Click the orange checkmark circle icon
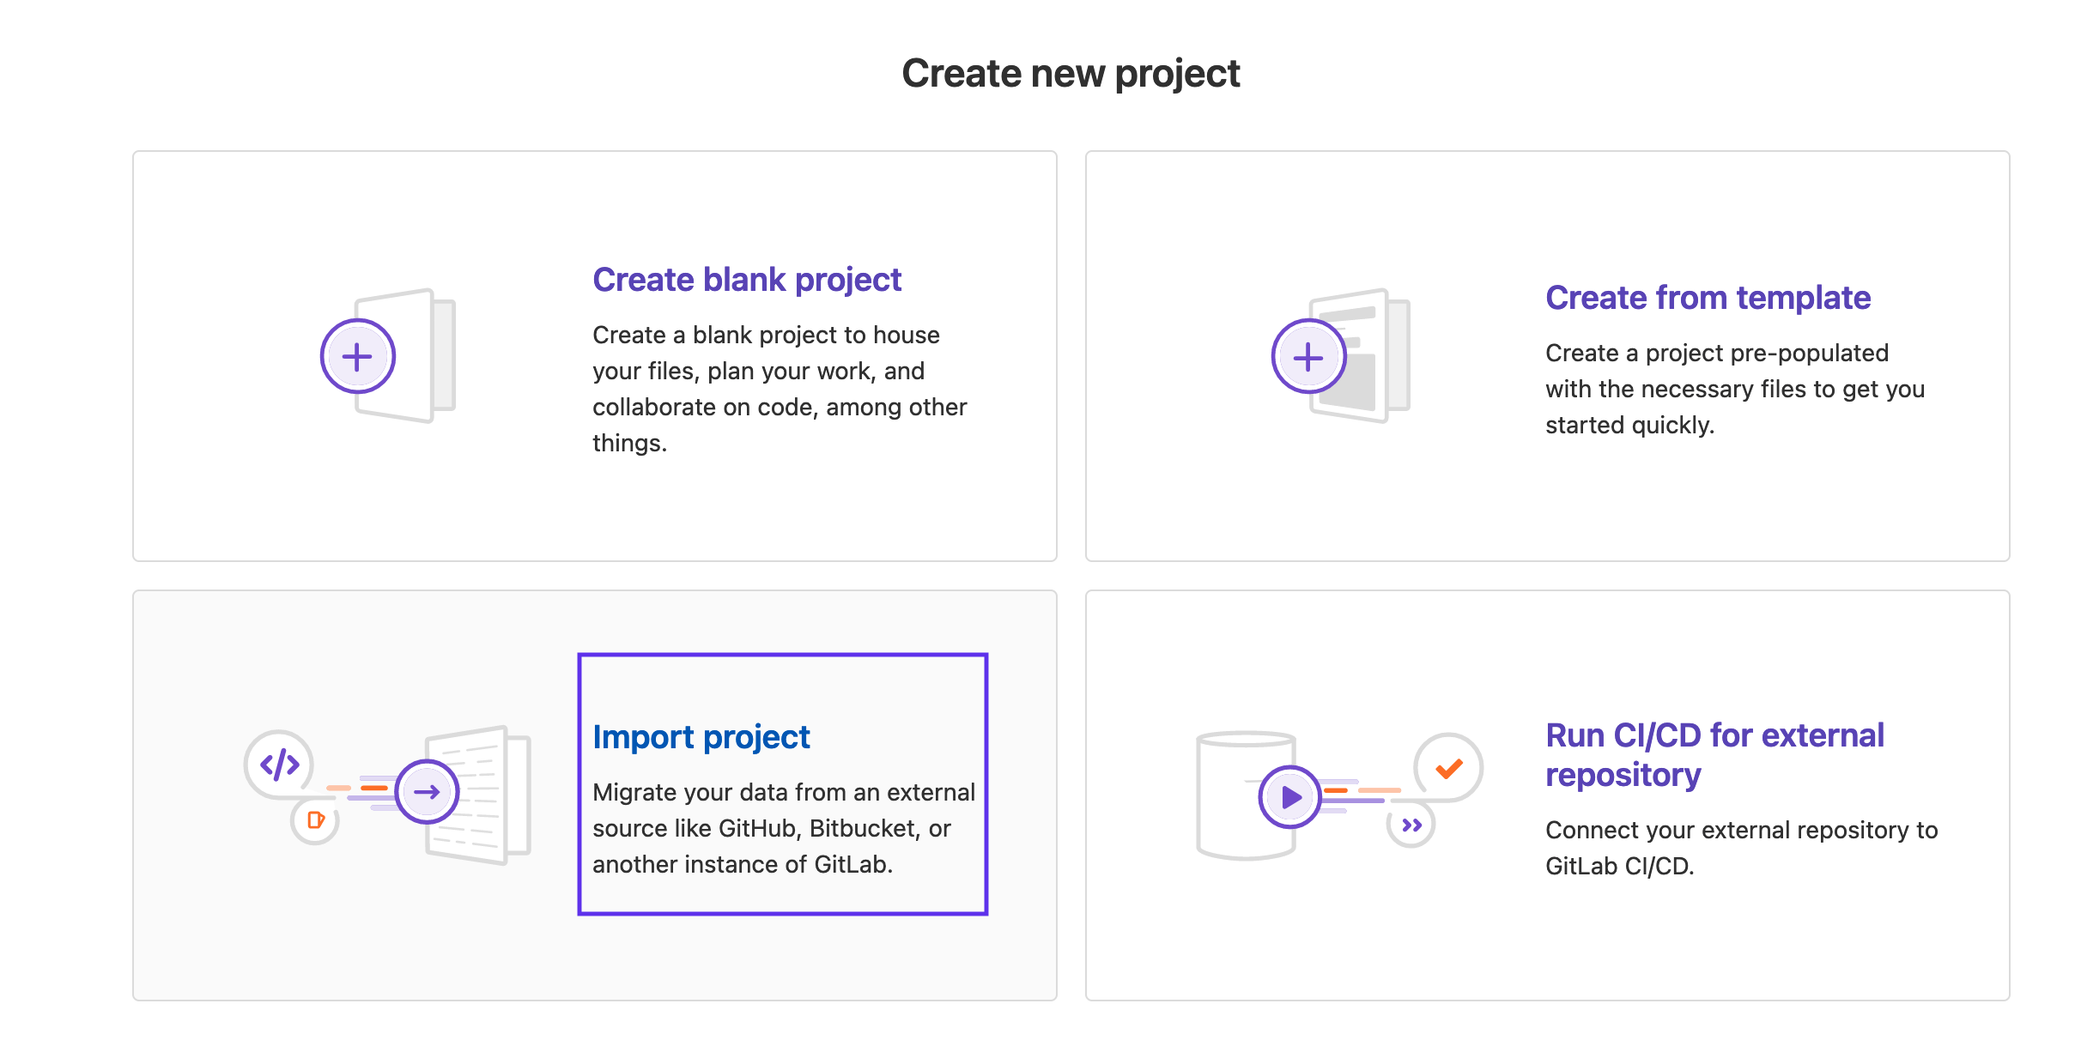 (x=1448, y=767)
